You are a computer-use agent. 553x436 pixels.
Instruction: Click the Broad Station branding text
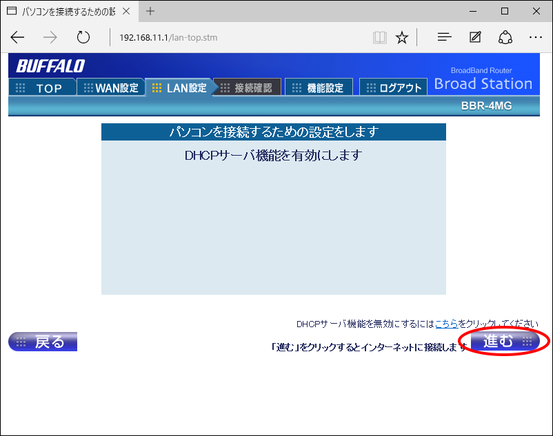[483, 84]
